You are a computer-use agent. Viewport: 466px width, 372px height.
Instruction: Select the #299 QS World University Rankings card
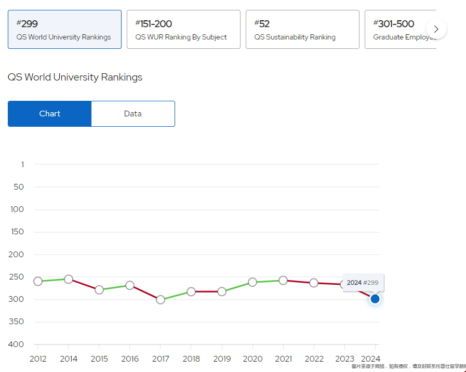pos(64,30)
